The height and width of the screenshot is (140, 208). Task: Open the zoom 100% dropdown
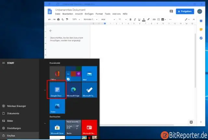pyautogui.click(x=76, y=19)
